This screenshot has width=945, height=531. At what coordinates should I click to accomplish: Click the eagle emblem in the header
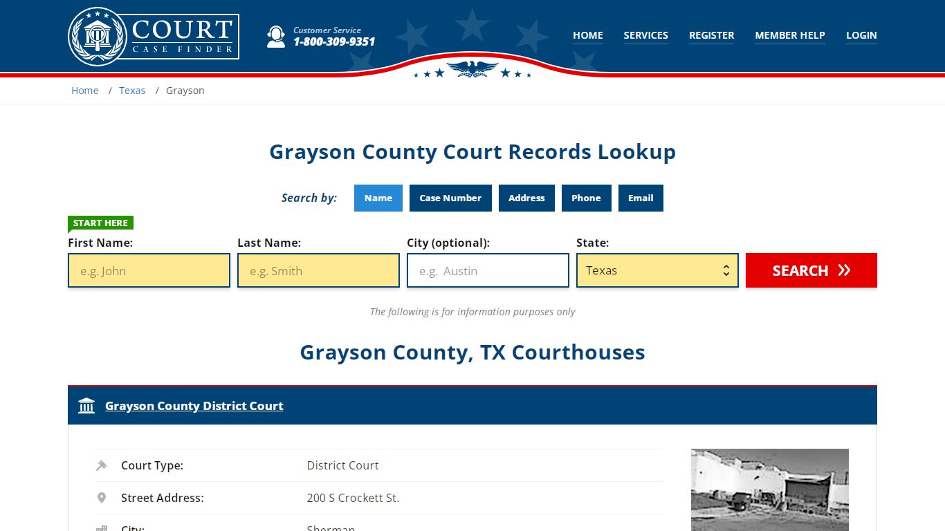click(x=472, y=68)
